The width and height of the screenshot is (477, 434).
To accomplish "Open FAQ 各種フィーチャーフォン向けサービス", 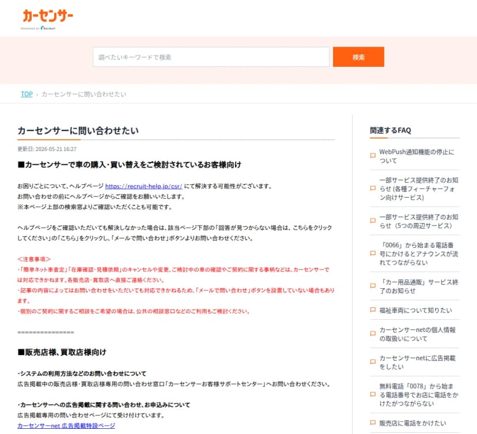I will 419,188.
